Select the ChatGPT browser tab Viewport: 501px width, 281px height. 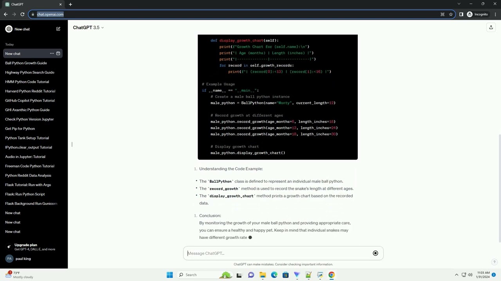click(33, 4)
